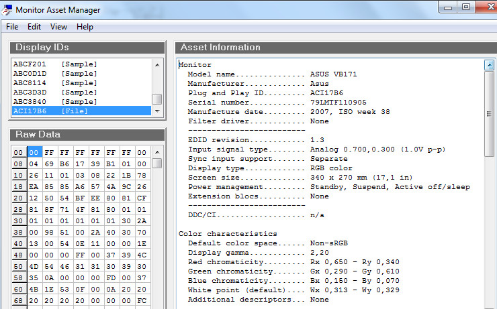Pick ABC3840 sample display ID

pos(55,102)
